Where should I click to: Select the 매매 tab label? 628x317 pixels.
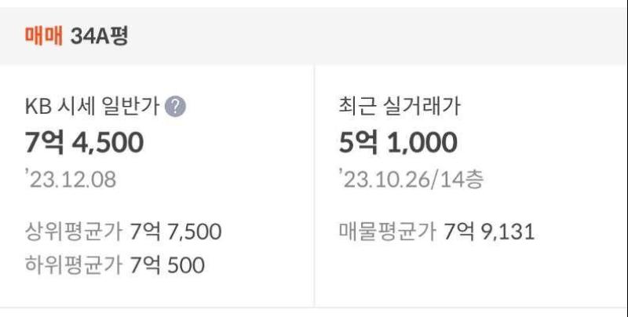tap(44, 36)
